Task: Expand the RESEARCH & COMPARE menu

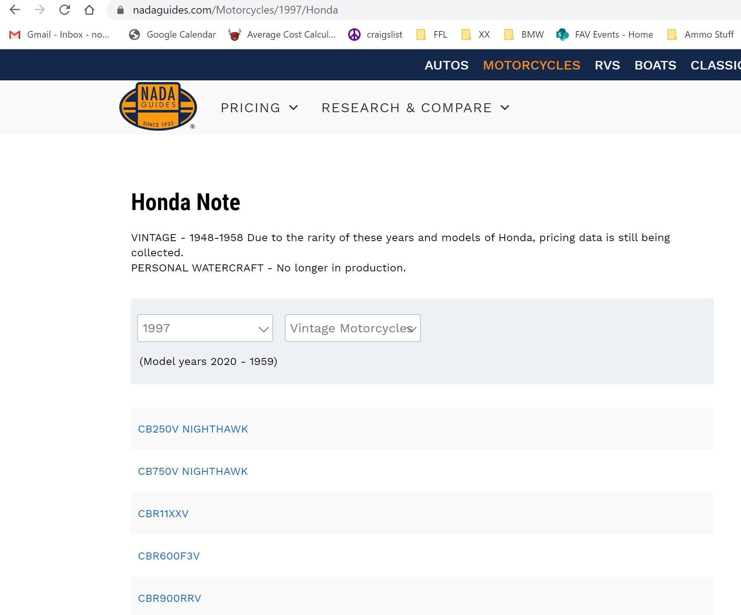Action: (415, 108)
